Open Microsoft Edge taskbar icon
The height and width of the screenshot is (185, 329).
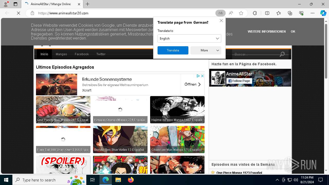pos(106,180)
